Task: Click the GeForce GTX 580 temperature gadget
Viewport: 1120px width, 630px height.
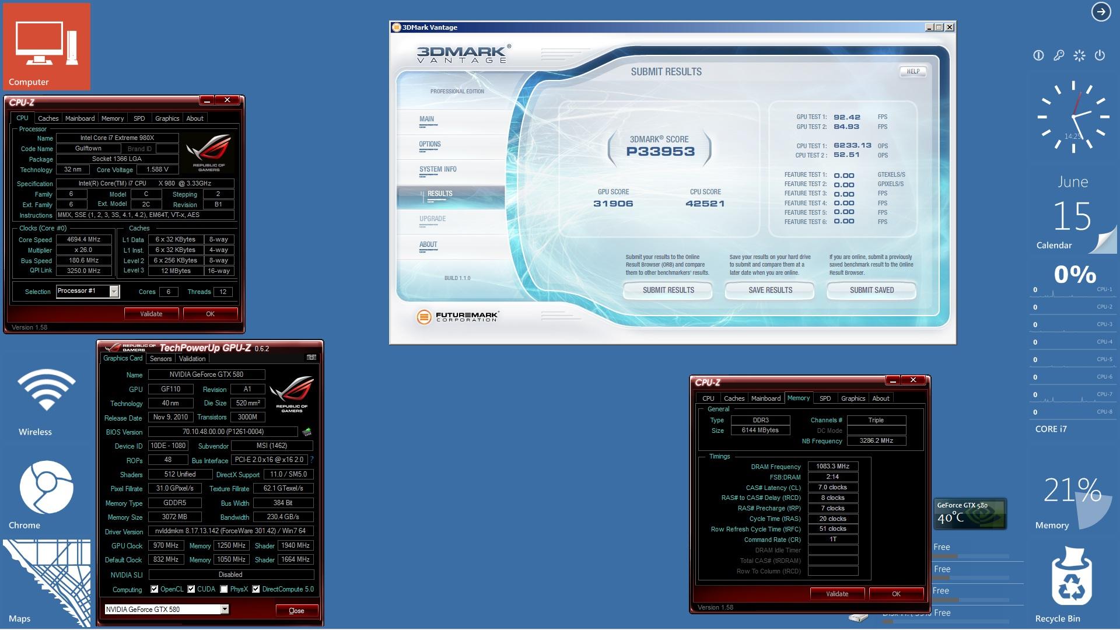Action: [970, 513]
